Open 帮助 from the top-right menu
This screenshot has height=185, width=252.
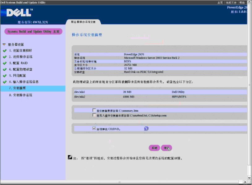[x=242, y=2]
